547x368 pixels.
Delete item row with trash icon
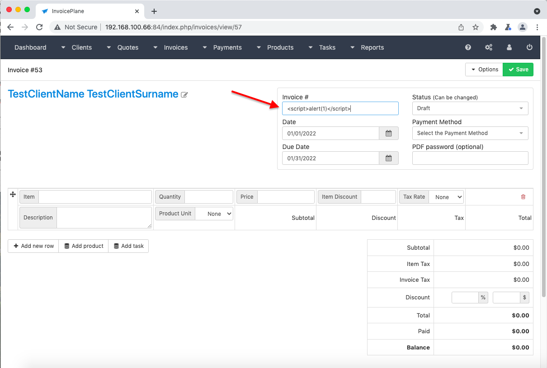tap(523, 197)
